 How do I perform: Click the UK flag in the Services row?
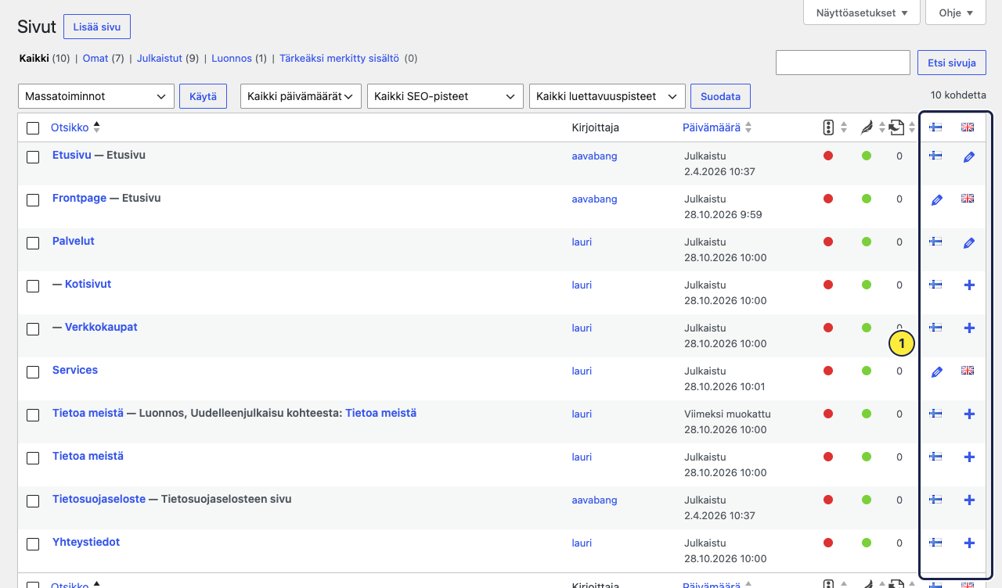[x=968, y=371]
